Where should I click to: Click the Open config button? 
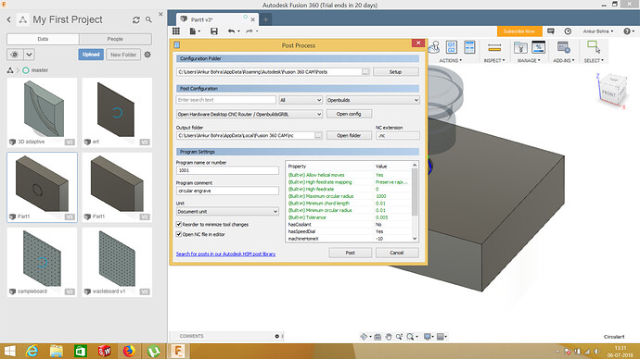click(x=349, y=114)
